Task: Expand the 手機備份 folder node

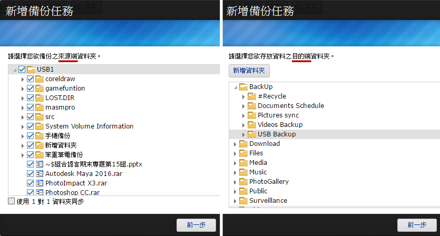Action: (x=23, y=136)
